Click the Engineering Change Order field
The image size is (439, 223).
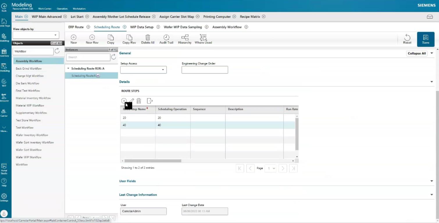(x=205, y=70)
